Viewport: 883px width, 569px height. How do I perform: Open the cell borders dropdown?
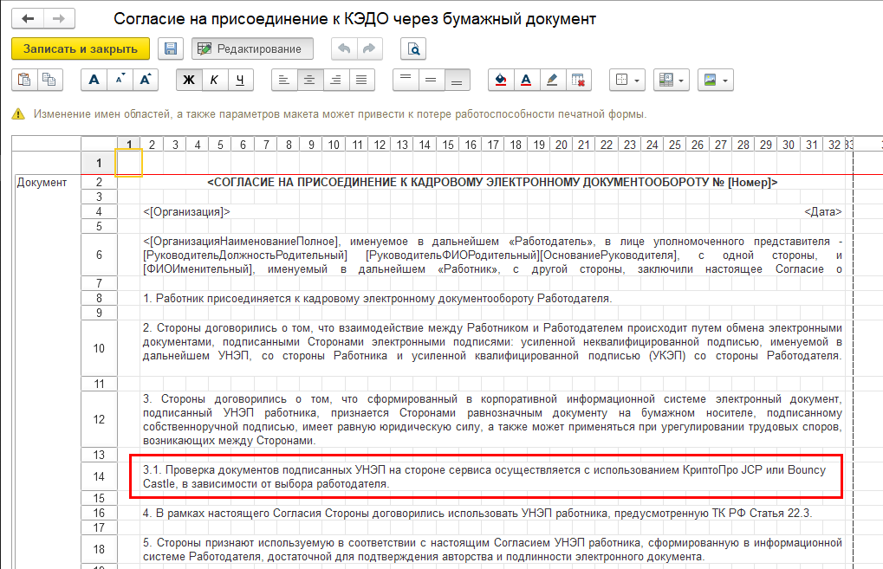pos(627,80)
